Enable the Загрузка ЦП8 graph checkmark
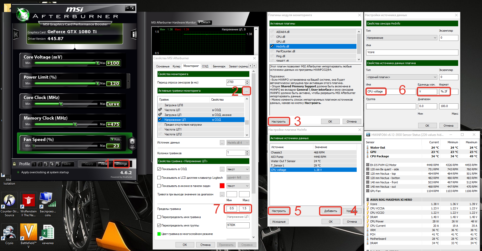Image resolution: width=482 pixels, height=251 pixels. click(x=160, y=105)
